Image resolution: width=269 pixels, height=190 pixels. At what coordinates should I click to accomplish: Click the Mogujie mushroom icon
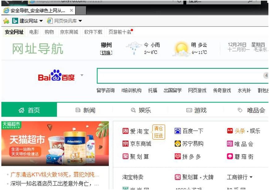[x=230, y=156]
